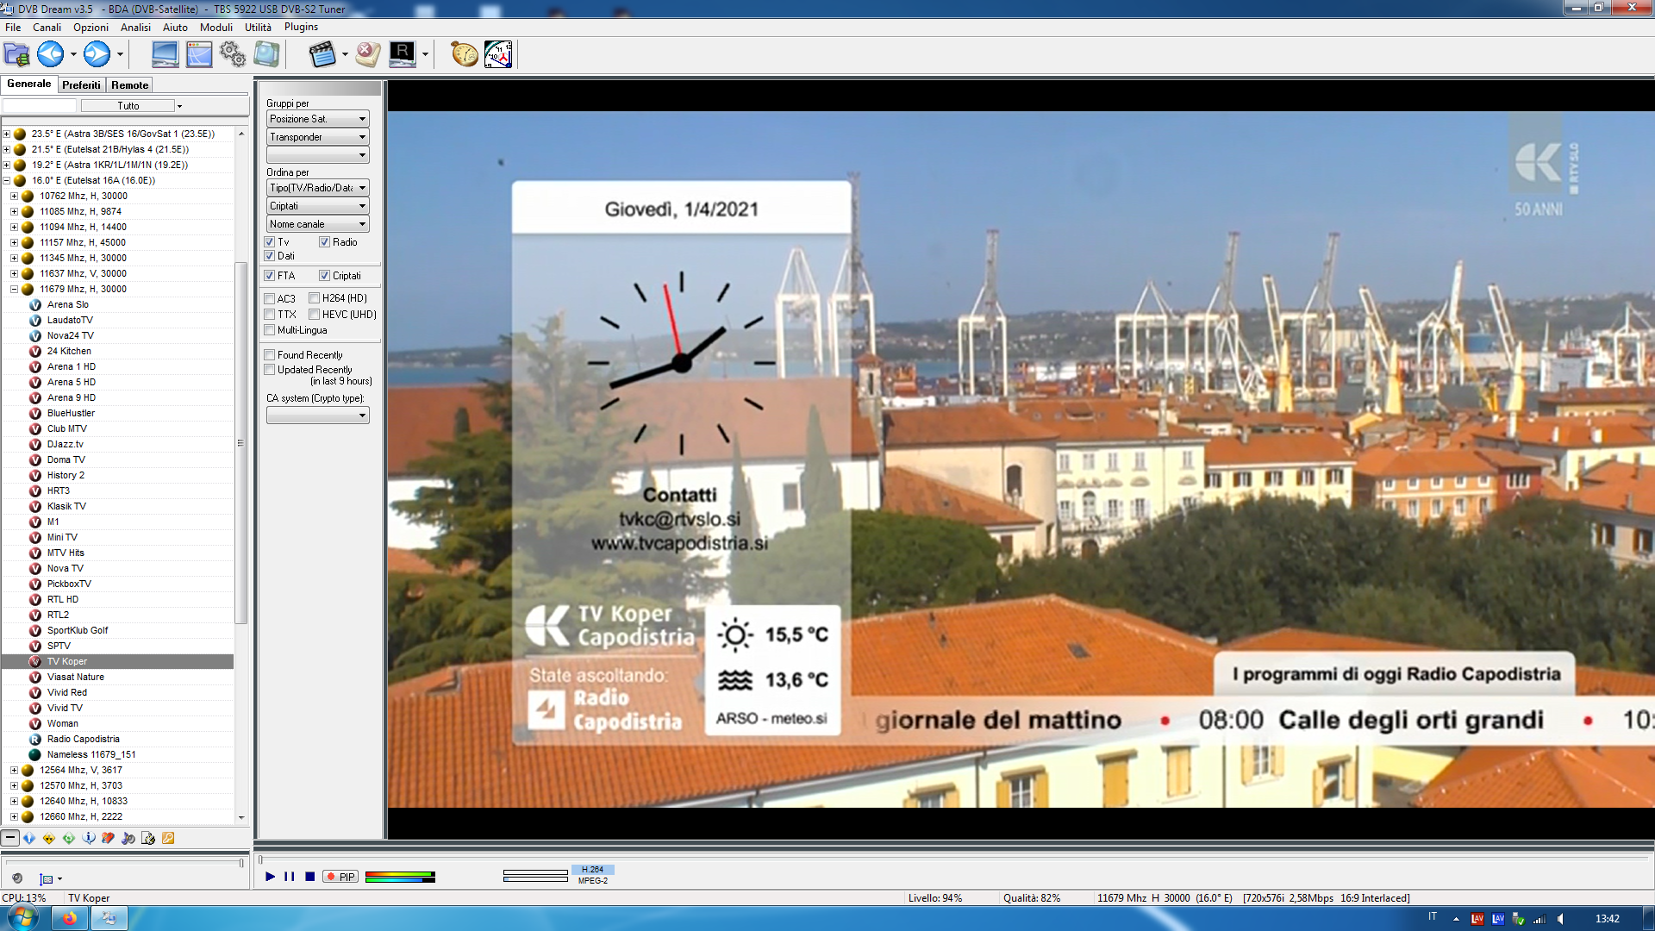The image size is (1655, 931).
Task: Click the orange key icon below list
Action: tap(168, 838)
